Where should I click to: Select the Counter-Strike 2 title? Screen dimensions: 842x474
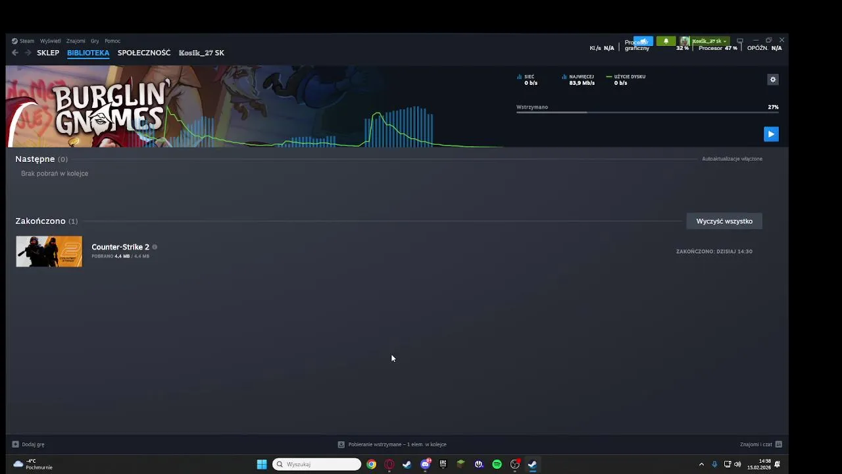coord(120,247)
